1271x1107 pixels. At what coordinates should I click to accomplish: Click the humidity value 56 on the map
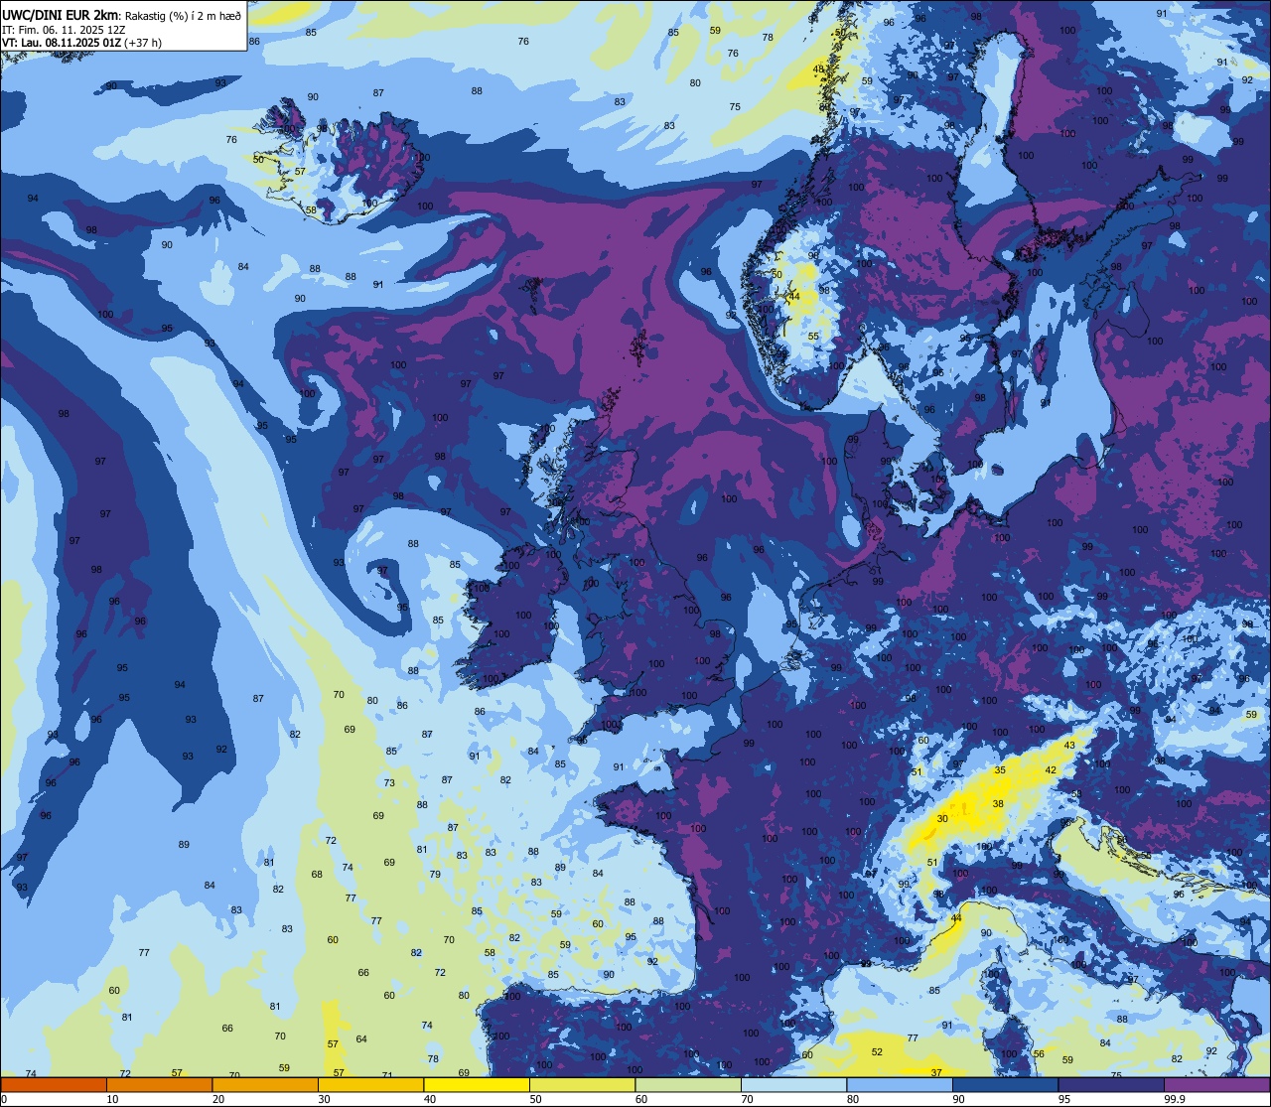tap(1039, 1053)
